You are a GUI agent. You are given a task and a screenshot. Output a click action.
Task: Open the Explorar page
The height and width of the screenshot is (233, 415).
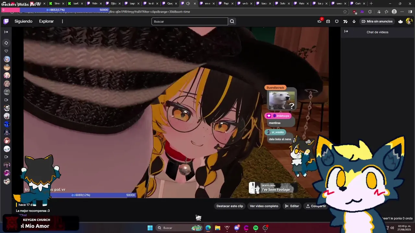tap(46, 21)
